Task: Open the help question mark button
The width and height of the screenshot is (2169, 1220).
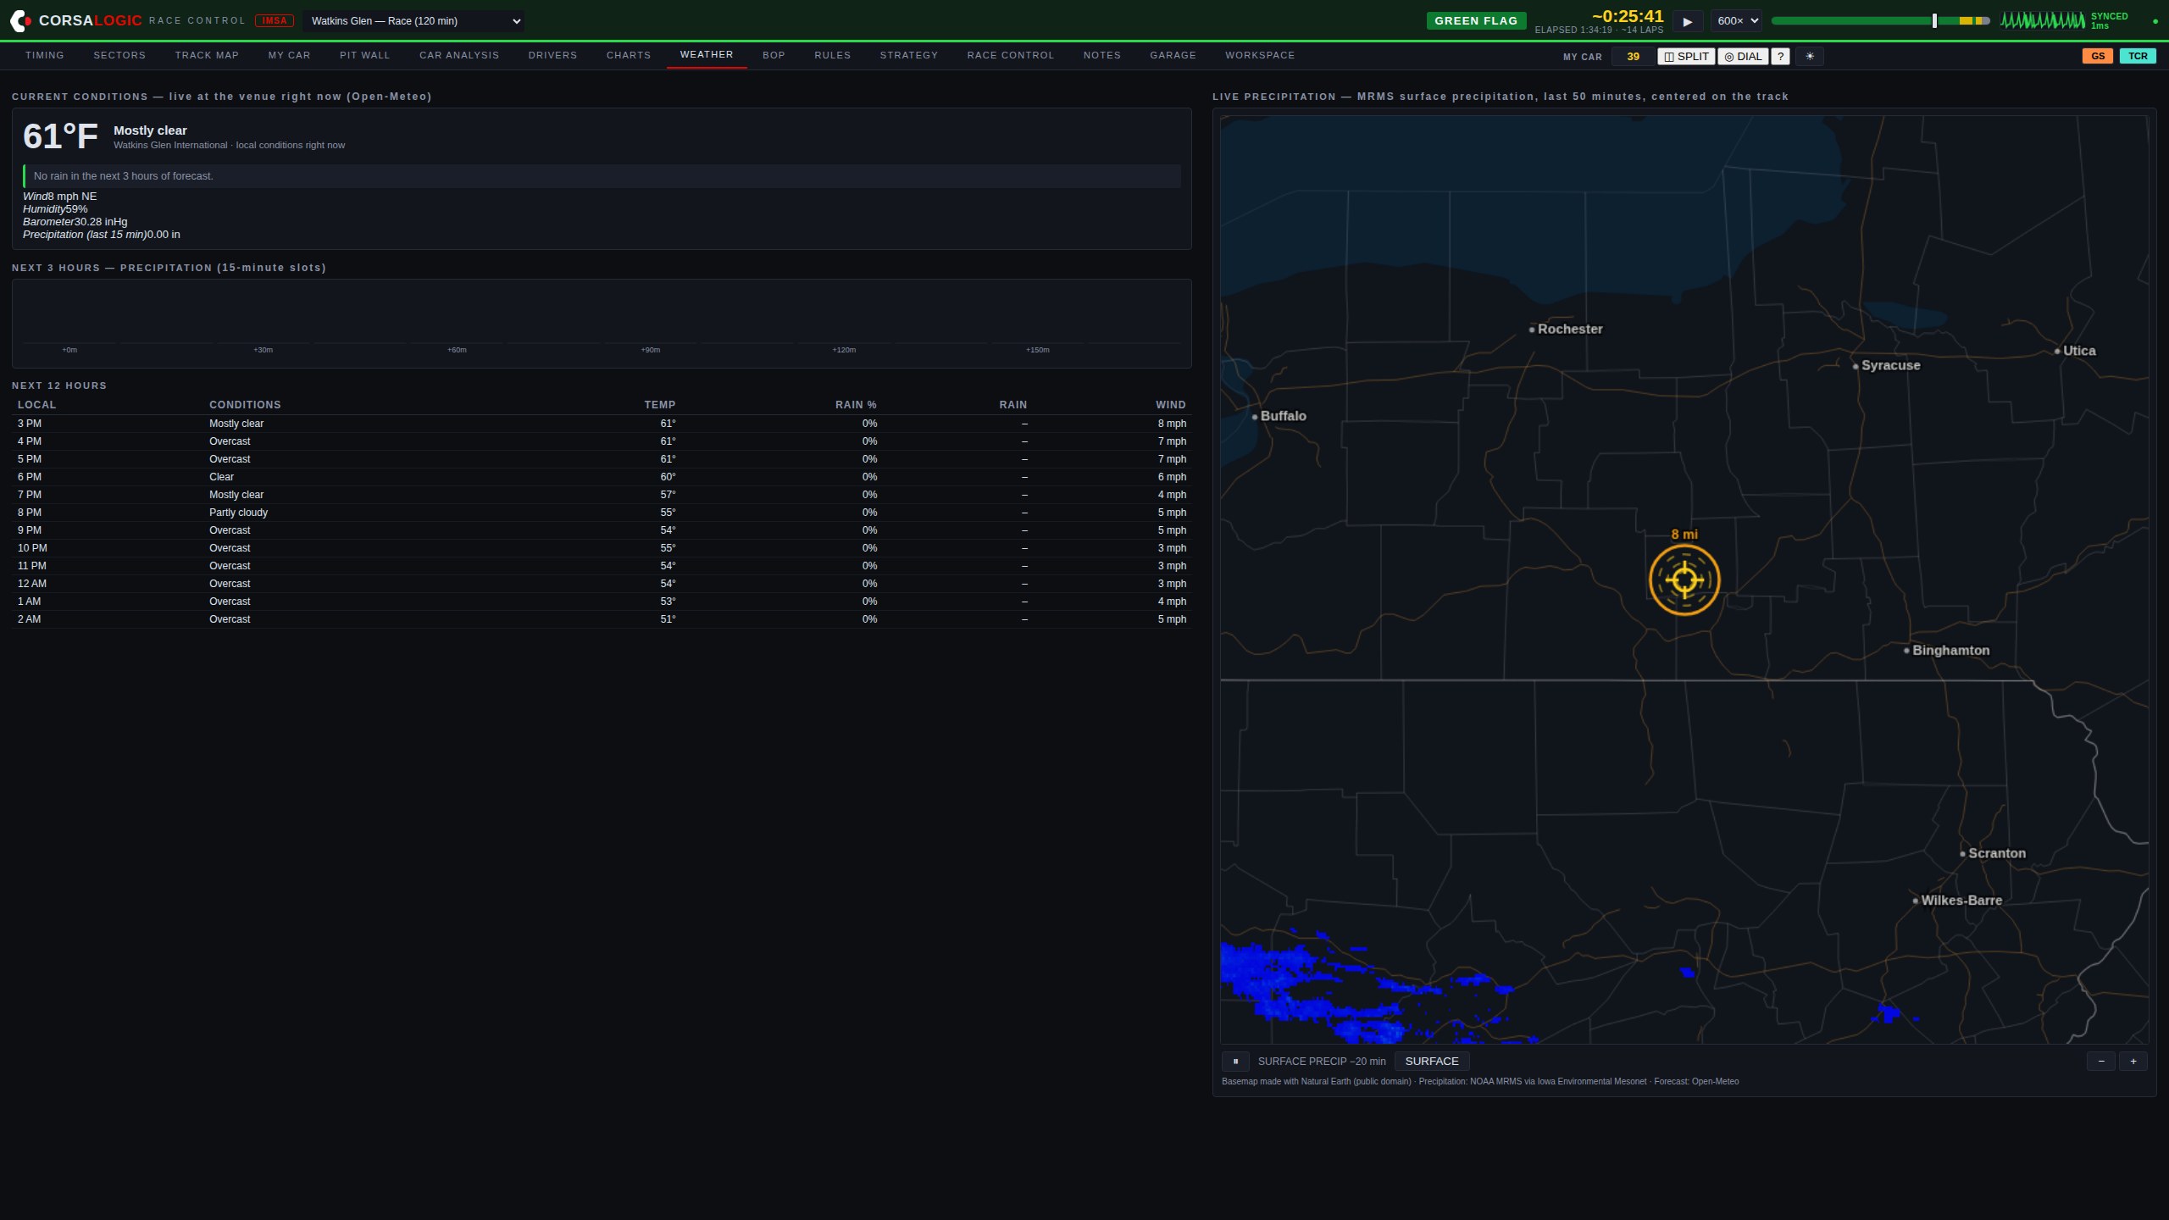Action: pyautogui.click(x=1780, y=57)
